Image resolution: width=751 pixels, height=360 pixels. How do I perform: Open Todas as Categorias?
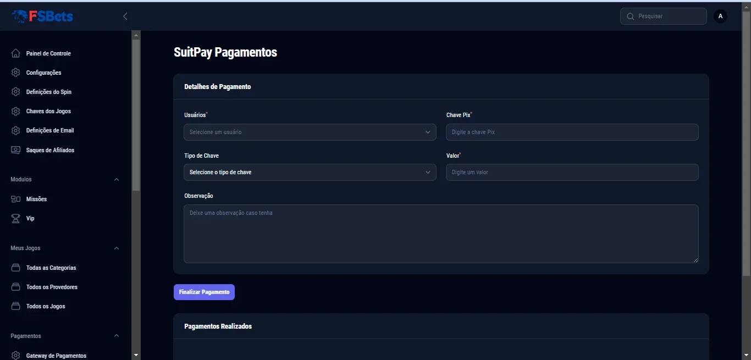(51, 268)
